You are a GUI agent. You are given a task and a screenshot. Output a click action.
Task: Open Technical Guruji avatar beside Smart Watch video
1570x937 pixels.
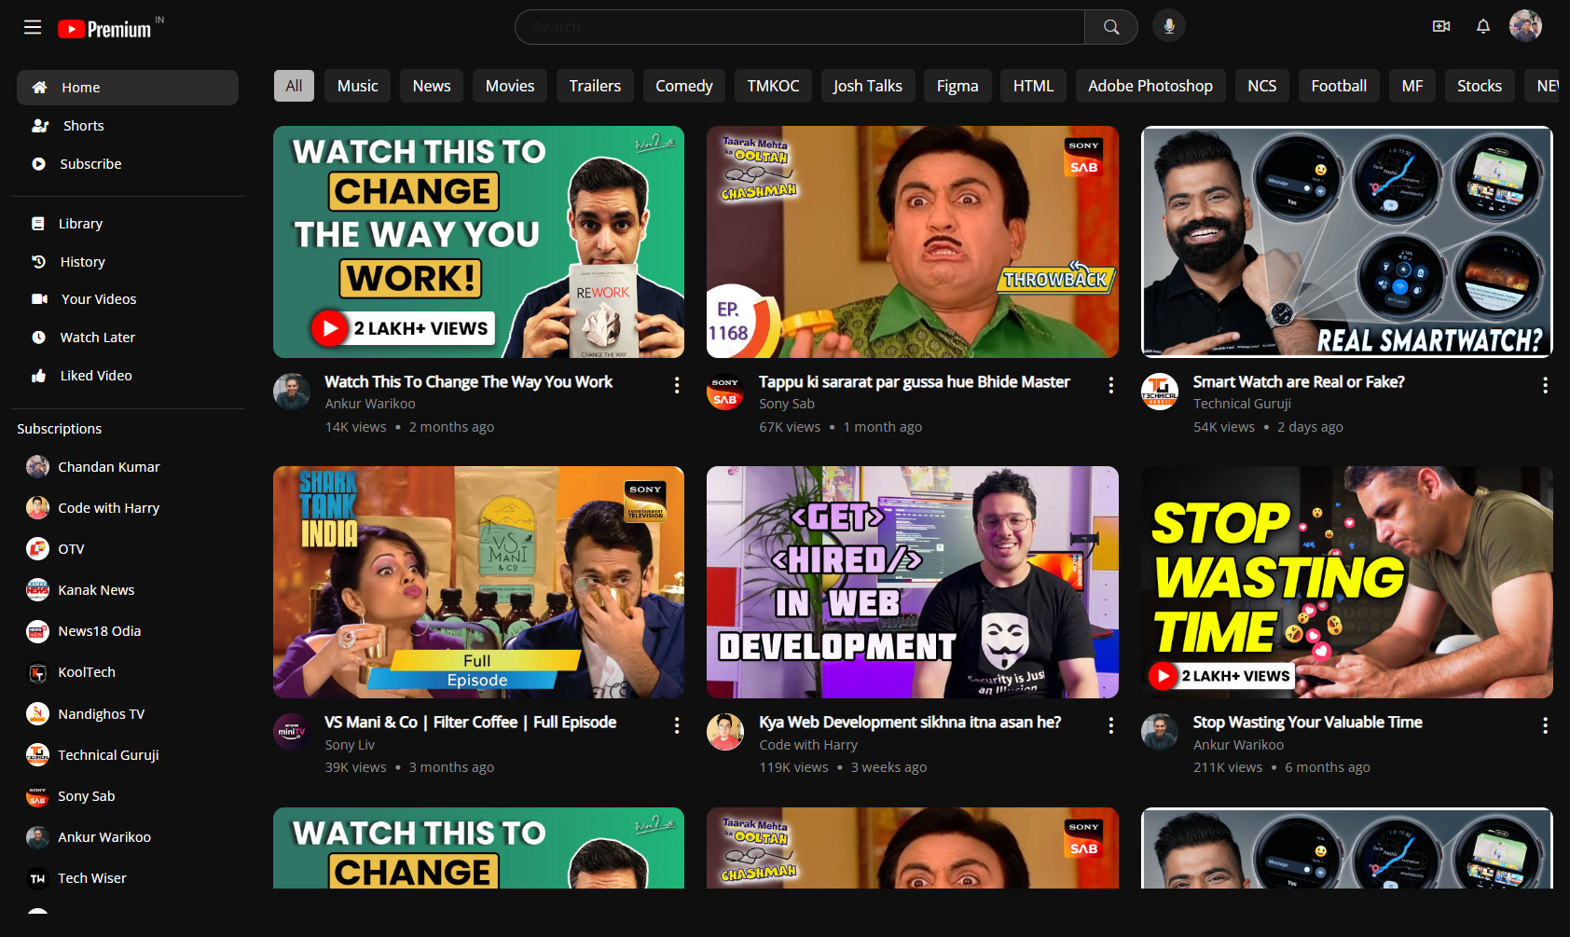pos(1160,392)
